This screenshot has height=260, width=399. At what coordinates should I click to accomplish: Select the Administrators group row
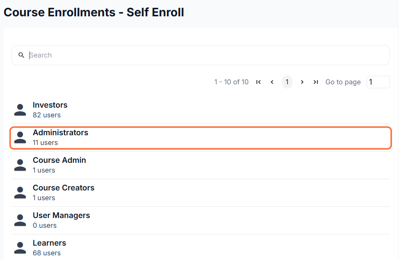(61, 133)
